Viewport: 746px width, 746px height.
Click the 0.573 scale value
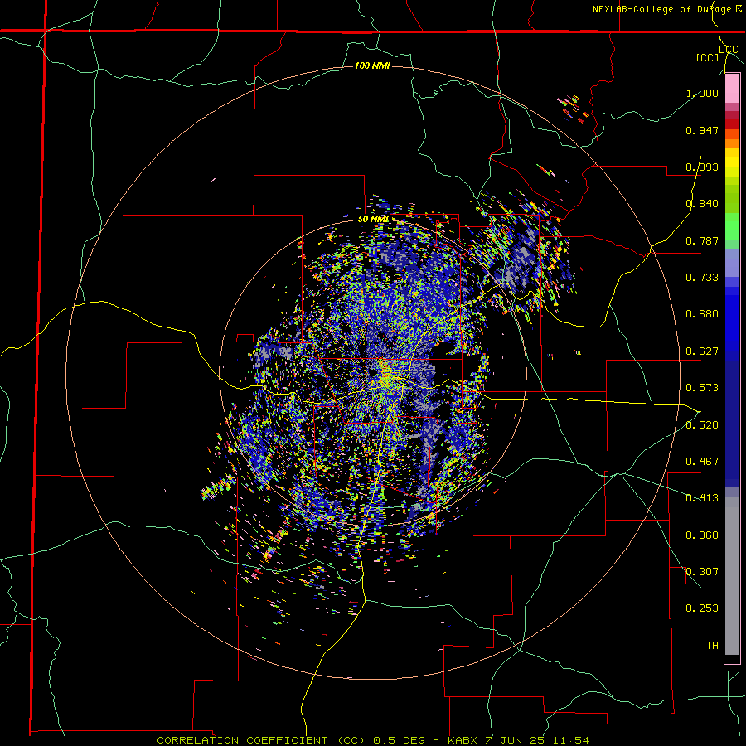702,388
